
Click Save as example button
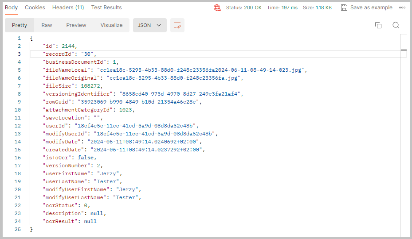371,8
